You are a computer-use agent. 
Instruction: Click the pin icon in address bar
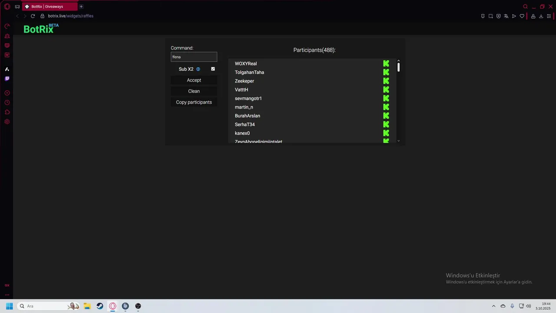pyautogui.click(x=483, y=16)
